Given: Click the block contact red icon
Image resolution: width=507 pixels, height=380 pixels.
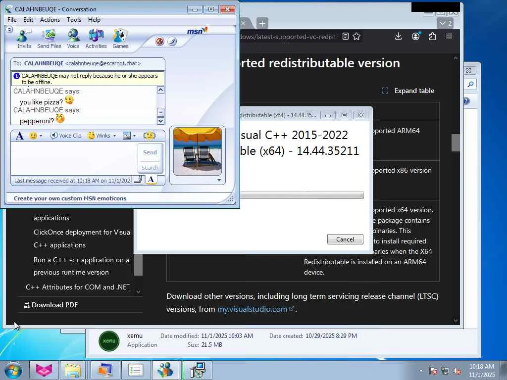Looking at the screenshot, I should [x=160, y=42].
